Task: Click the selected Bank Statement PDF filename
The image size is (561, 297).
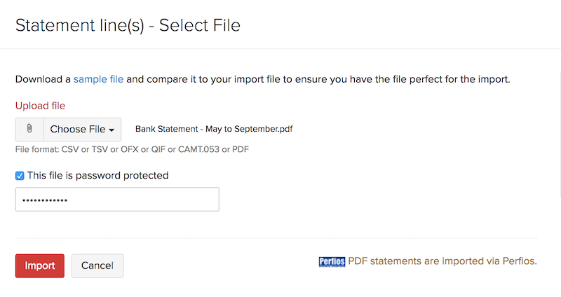Action: coord(215,130)
